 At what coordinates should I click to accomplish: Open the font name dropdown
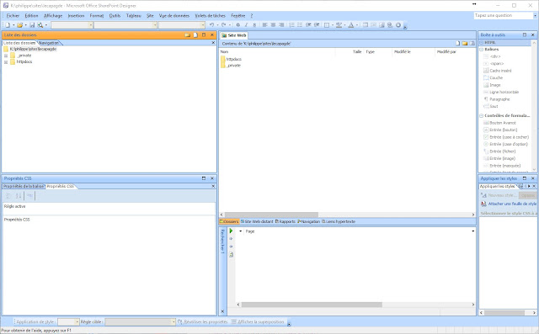(155, 25)
